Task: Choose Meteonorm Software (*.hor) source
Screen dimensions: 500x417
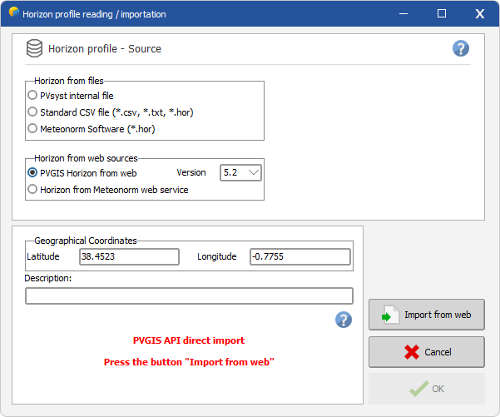Action: (x=92, y=128)
